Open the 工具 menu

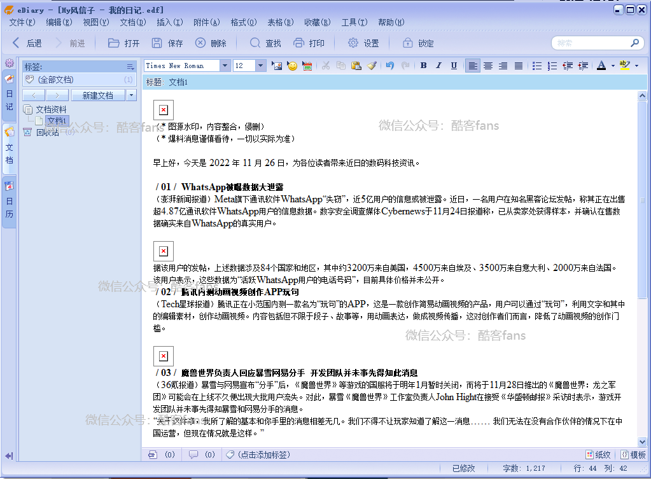[x=354, y=22]
